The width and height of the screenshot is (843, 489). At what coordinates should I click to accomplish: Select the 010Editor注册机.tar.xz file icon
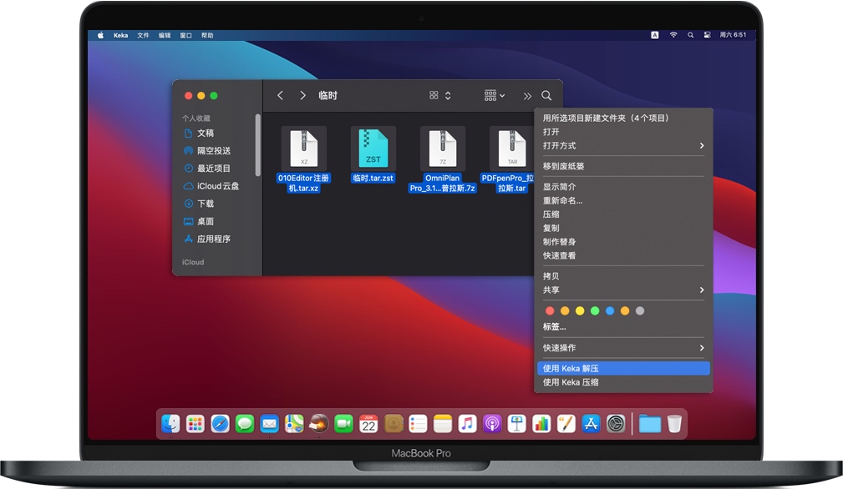pyautogui.click(x=303, y=149)
